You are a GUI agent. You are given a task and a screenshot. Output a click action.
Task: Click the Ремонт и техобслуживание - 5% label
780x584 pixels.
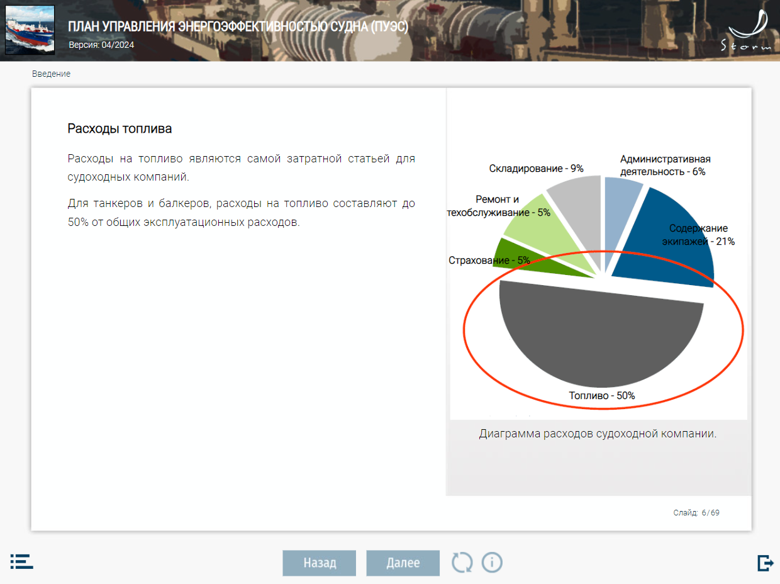498,206
